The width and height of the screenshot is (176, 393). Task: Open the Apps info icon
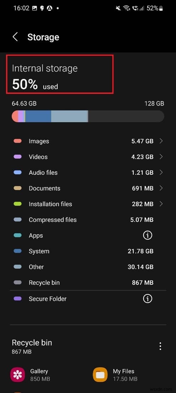147,235
